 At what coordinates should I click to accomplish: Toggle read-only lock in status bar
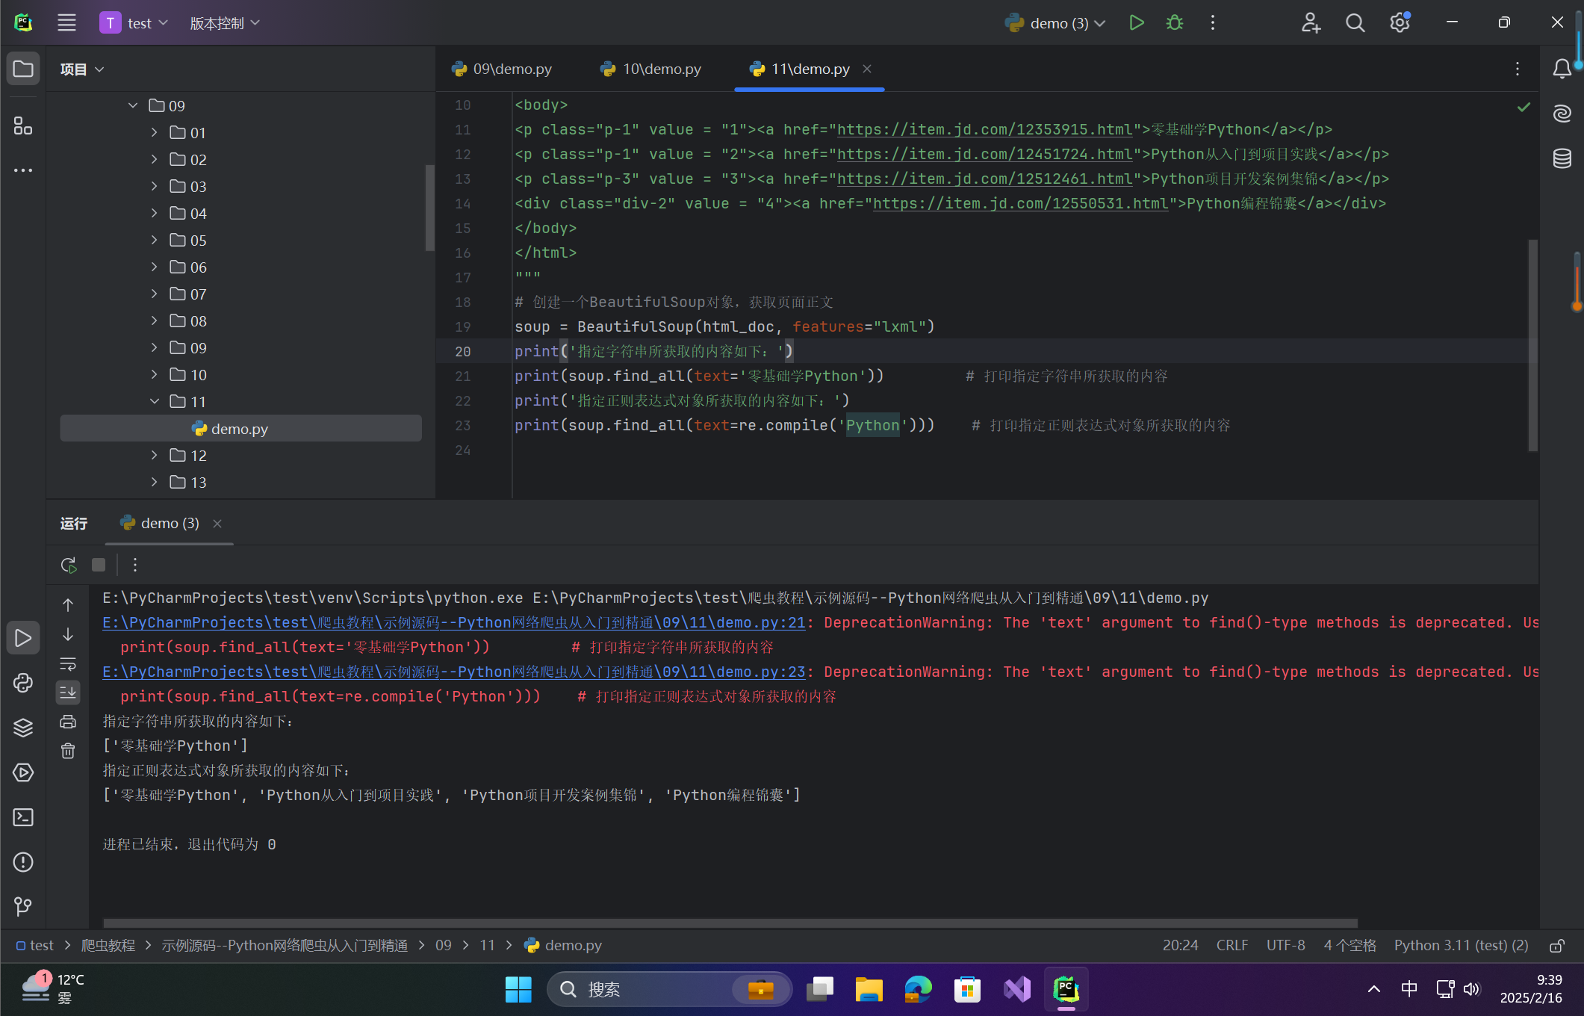coord(1557,946)
